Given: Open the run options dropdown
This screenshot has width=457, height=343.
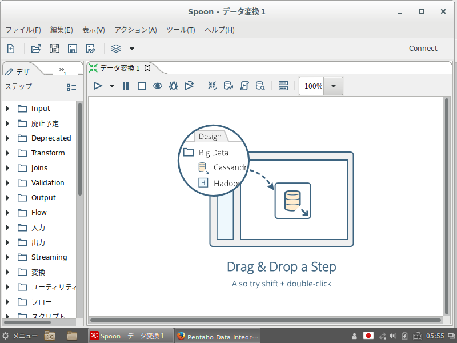Looking at the screenshot, I should pos(111,86).
